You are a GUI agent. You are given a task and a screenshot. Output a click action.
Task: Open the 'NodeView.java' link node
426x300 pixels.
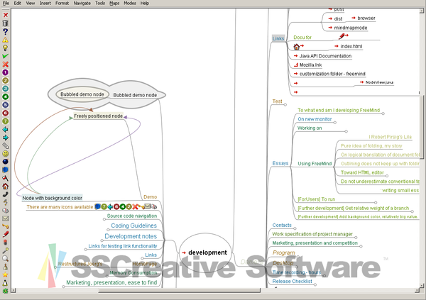point(376,82)
